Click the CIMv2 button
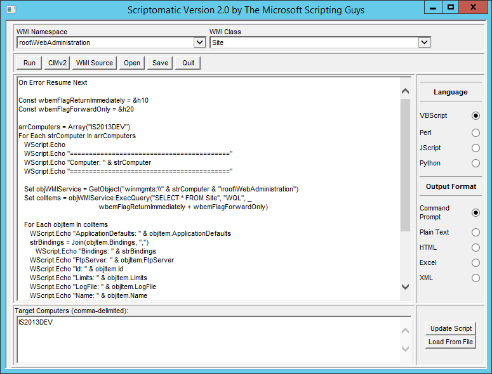492x374 pixels. 57,63
